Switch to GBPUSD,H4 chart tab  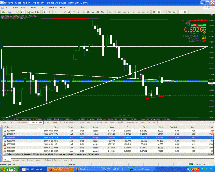tap(7, 122)
